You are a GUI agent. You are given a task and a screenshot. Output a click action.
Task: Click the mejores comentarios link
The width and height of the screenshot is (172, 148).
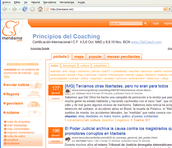tap(21, 133)
